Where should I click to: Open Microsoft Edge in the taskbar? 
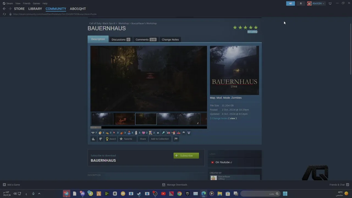204,194
